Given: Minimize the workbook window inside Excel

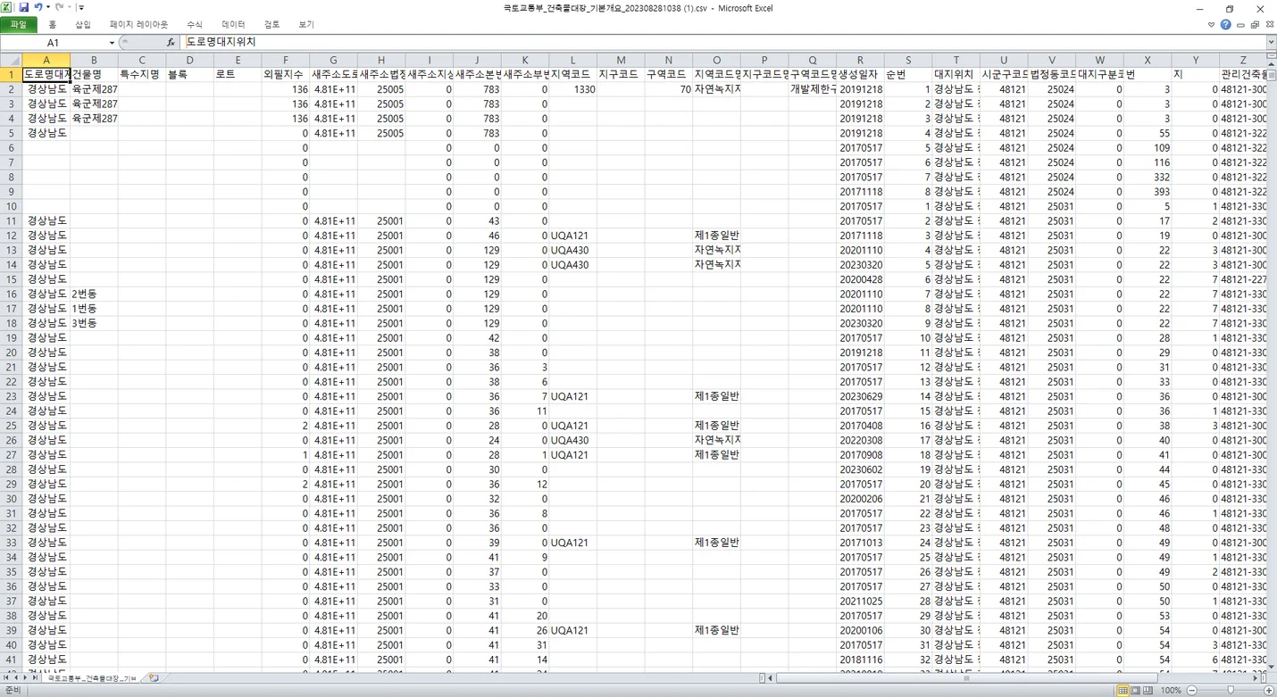Looking at the screenshot, I should point(1240,25).
